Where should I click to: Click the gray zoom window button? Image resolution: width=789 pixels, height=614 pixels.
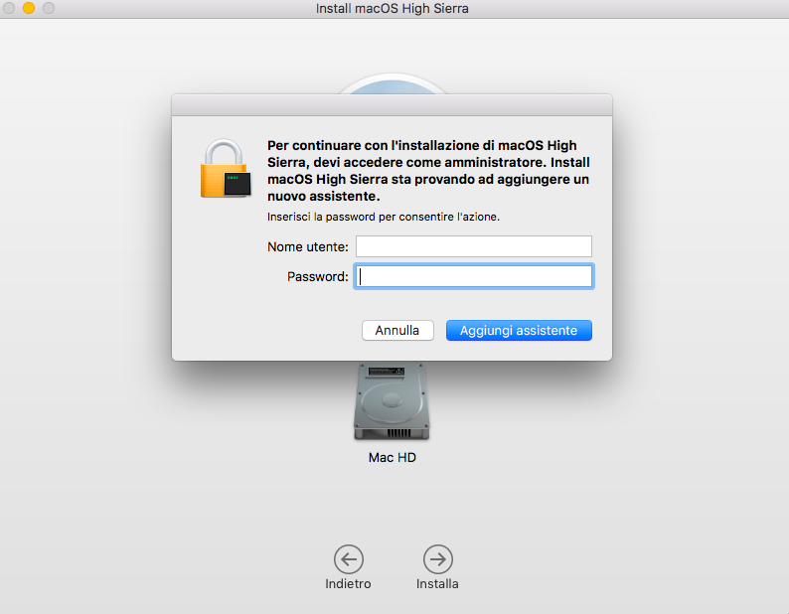(49, 8)
